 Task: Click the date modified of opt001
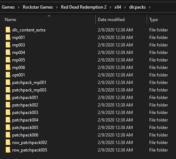point(115,75)
